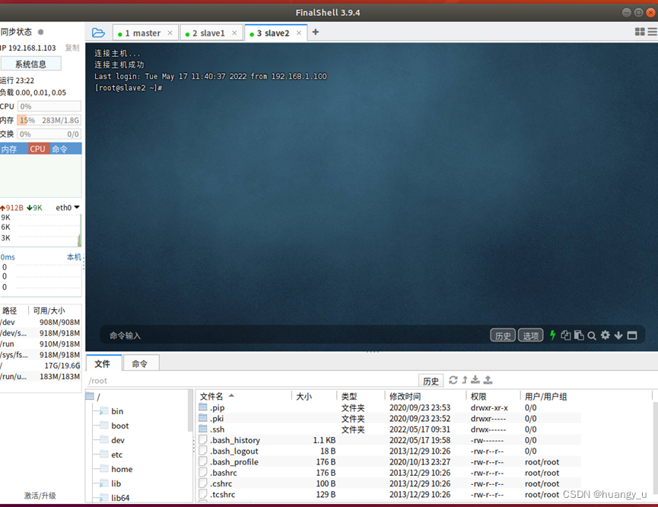Close the 1 master tab
The image size is (658, 507).
tap(170, 33)
